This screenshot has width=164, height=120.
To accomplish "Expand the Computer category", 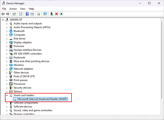I will pos(7,35).
